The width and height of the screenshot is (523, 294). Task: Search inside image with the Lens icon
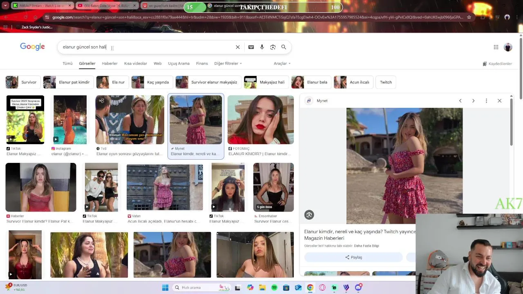[309, 215]
